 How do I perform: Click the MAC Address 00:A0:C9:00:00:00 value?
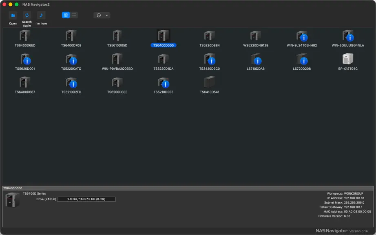pos(357,211)
